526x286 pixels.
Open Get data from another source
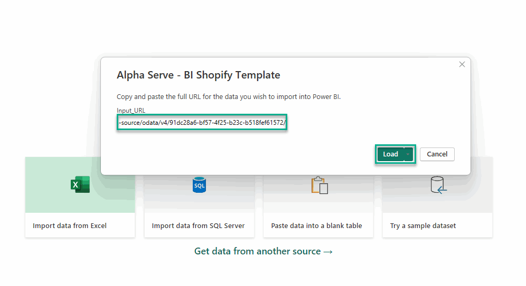[x=257, y=251]
